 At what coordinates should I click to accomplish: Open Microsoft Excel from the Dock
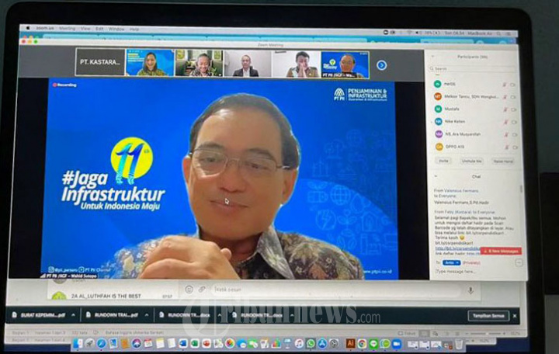pyautogui.click(x=195, y=344)
